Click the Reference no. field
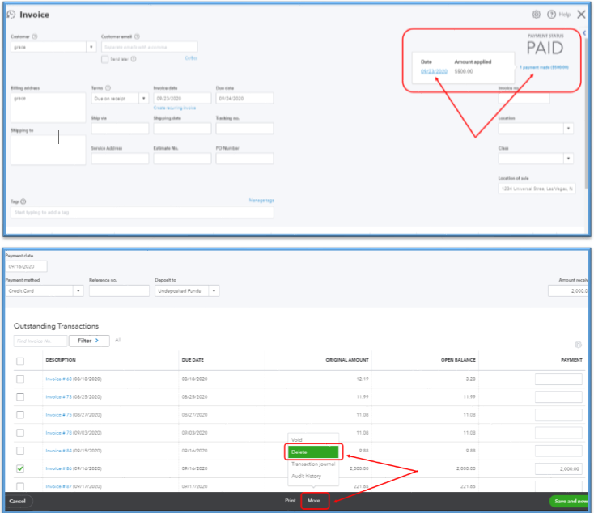This screenshot has height=513, width=594. 119,291
